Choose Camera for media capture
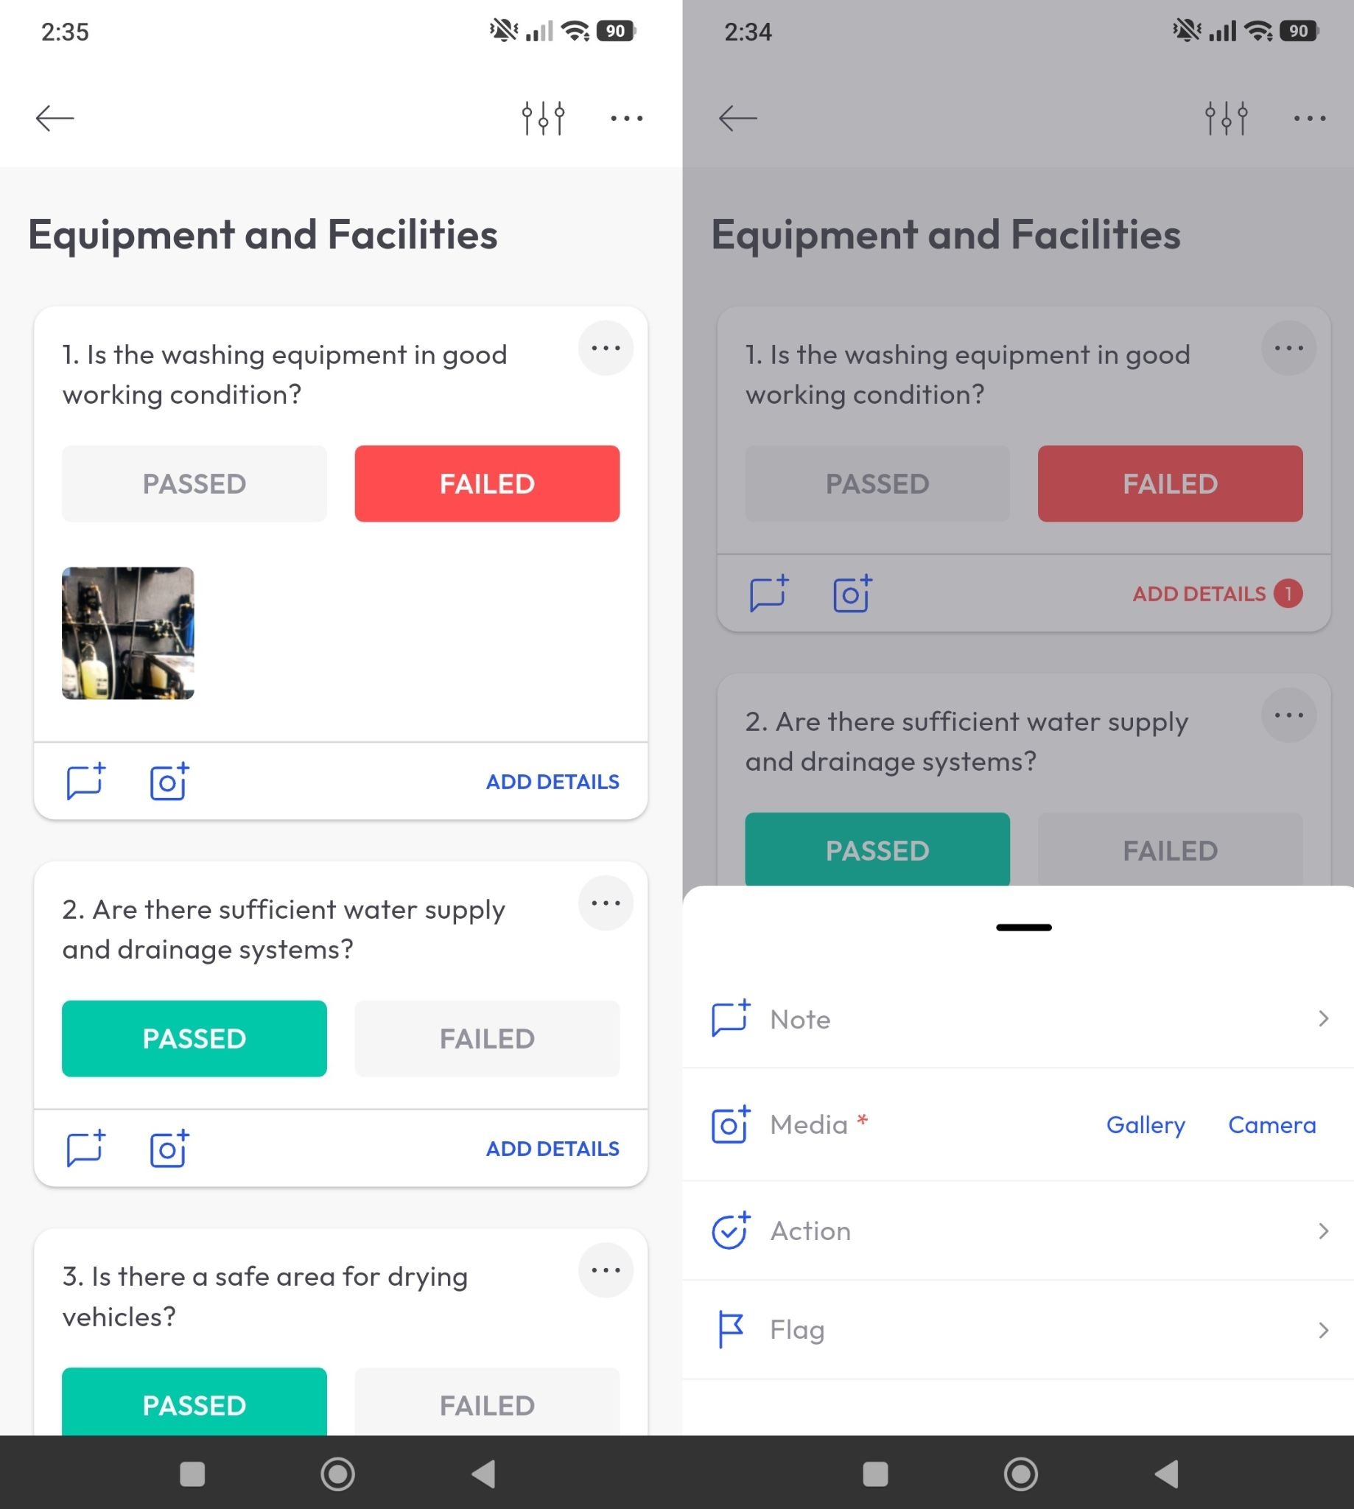The image size is (1354, 1509). tap(1272, 1124)
